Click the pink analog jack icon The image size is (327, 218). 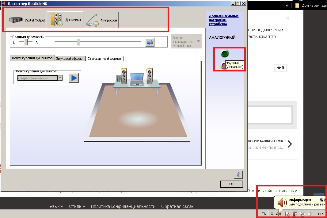pyautogui.click(x=223, y=66)
